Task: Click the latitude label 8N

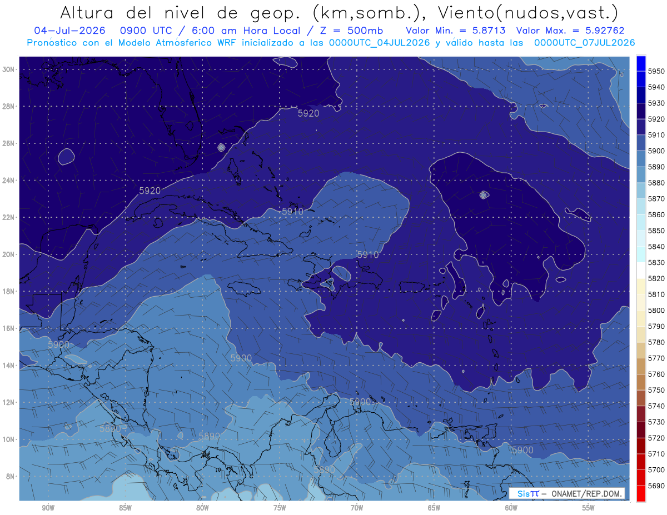Action: click(x=10, y=476)
